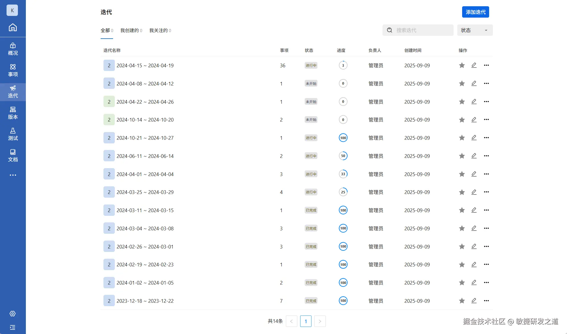Click the 添加迭代 button
Image resolution: width=567 pixels, height=334 pixels.
click(x=475, y=12)
